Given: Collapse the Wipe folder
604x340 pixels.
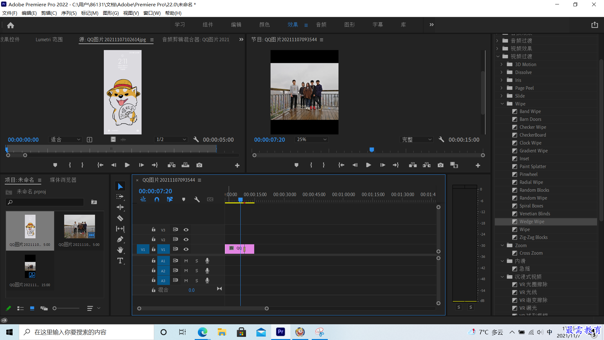Looking at the screenshot, I should (502, 104).
